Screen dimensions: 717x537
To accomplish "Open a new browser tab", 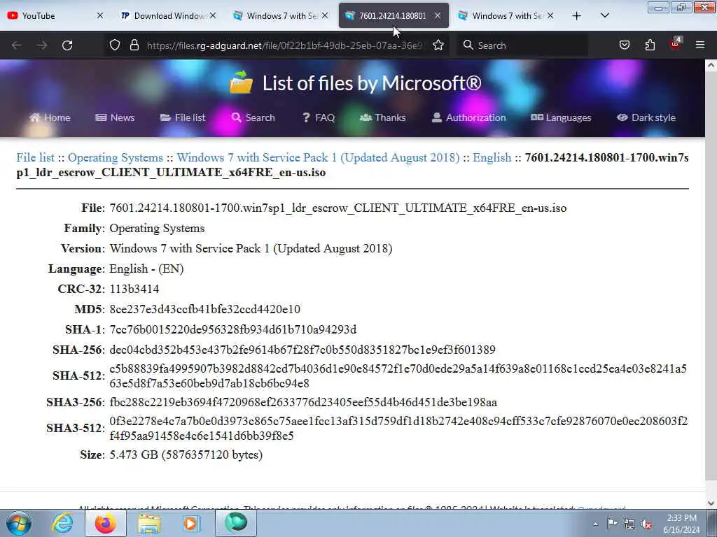I will [577, 16].
